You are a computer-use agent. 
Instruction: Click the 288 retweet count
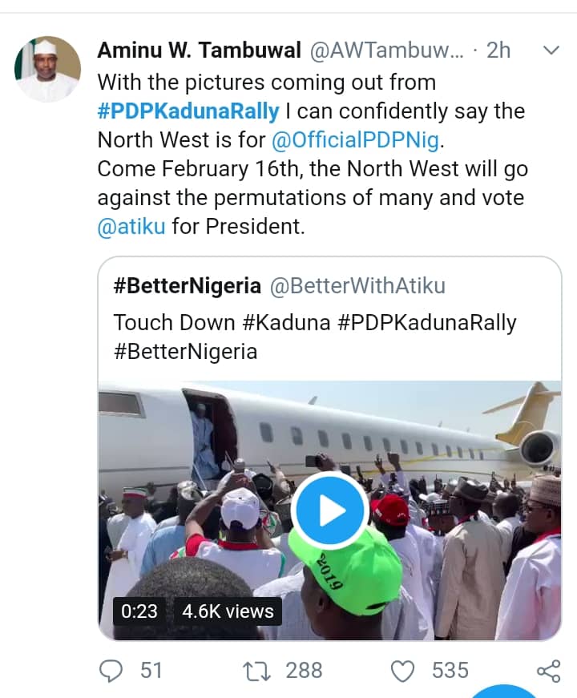[x=305, y=670]
